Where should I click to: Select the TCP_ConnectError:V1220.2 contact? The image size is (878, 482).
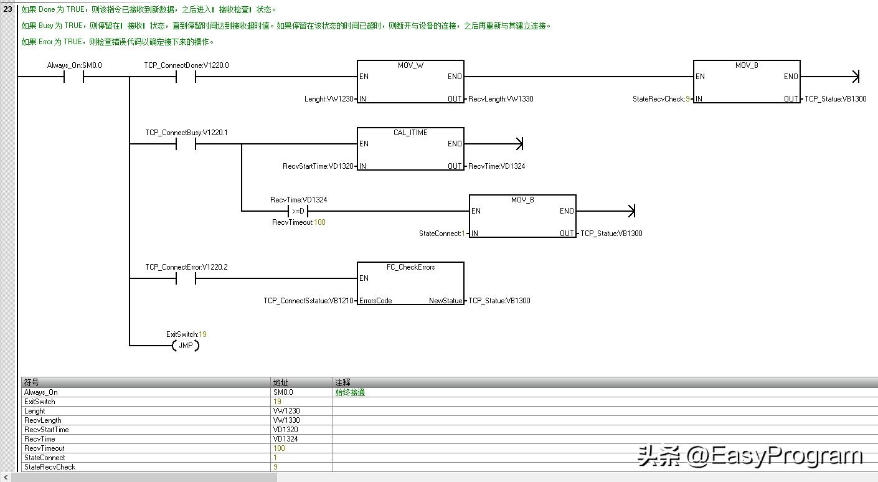click(x=177, y=278)
